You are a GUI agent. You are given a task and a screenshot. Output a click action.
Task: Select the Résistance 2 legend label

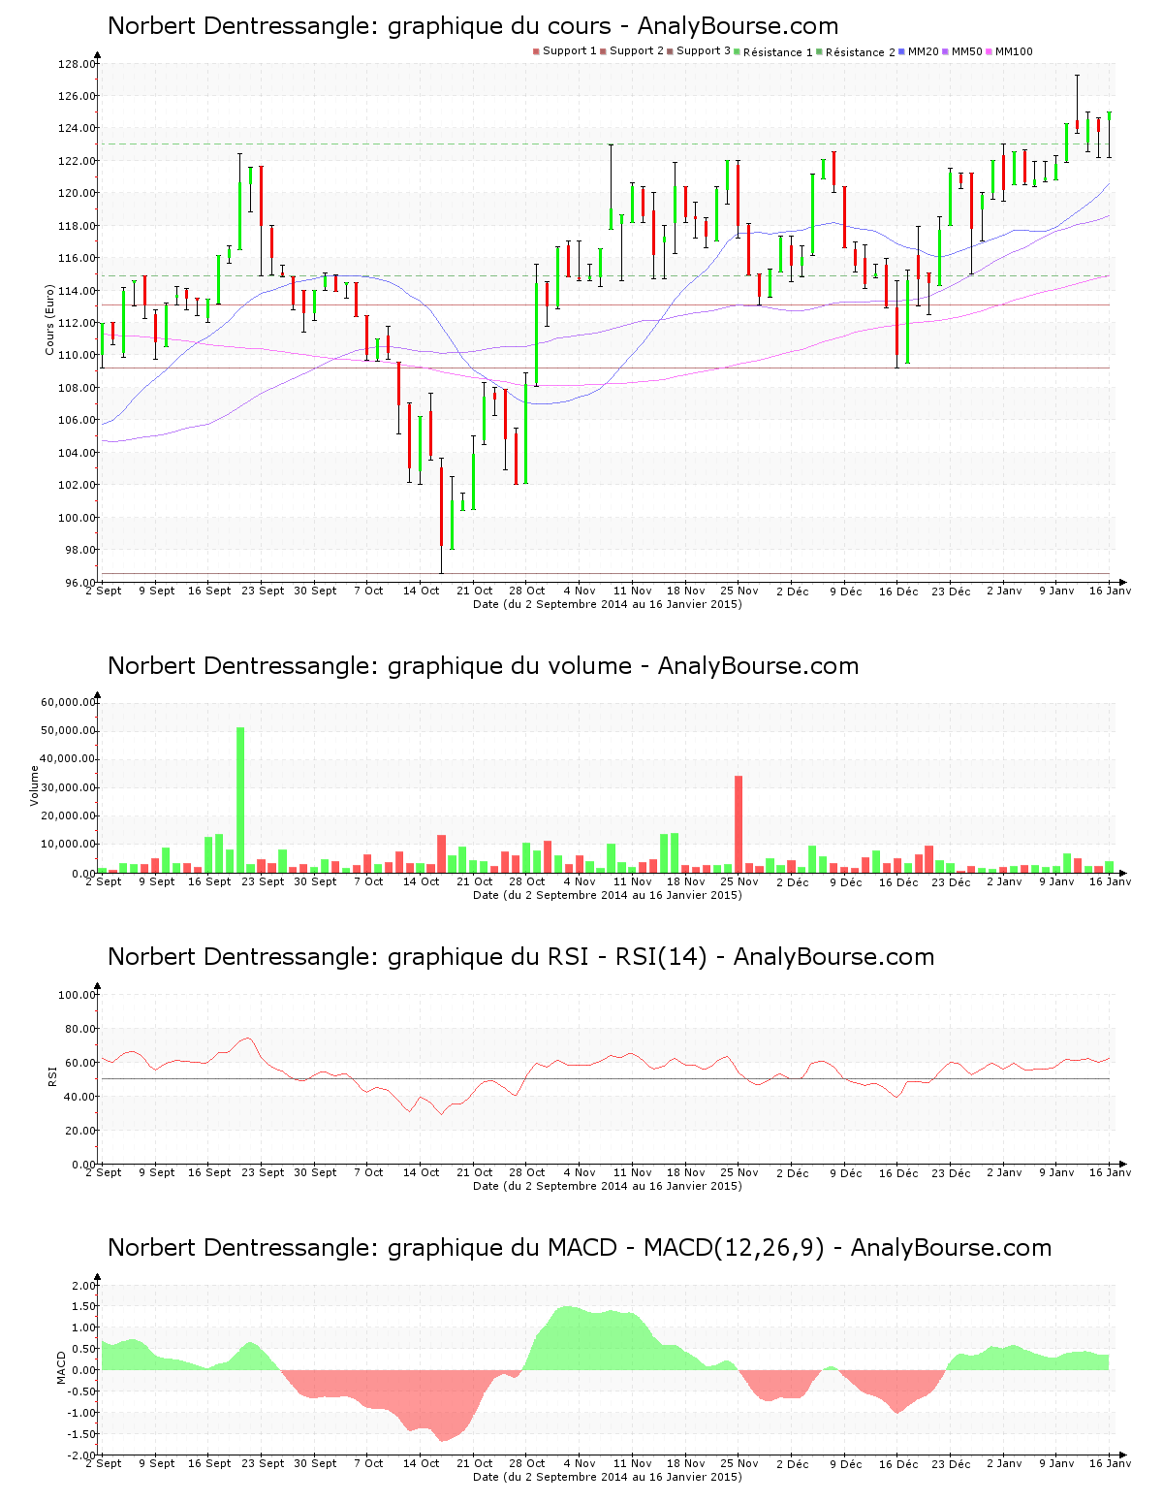tap(861, 52)
